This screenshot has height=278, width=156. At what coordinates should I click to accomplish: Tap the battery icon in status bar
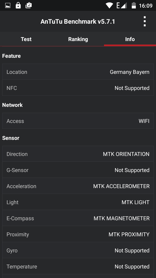click(x=134, y=5)
